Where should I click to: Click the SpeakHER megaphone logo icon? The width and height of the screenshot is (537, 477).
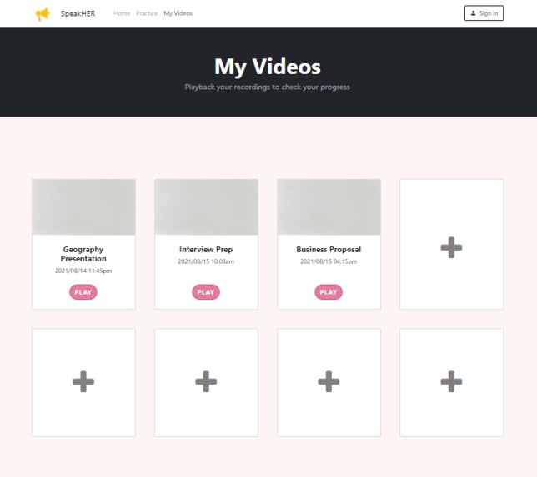(43, 14)
